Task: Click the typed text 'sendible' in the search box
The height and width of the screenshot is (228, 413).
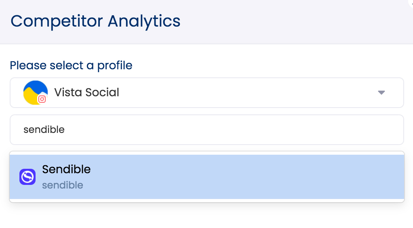Action: (x=44, y=130)
